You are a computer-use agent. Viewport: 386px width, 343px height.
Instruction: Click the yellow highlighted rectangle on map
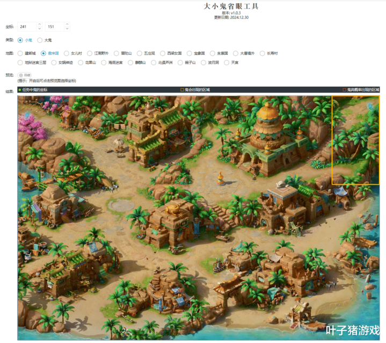click(355, 140)
